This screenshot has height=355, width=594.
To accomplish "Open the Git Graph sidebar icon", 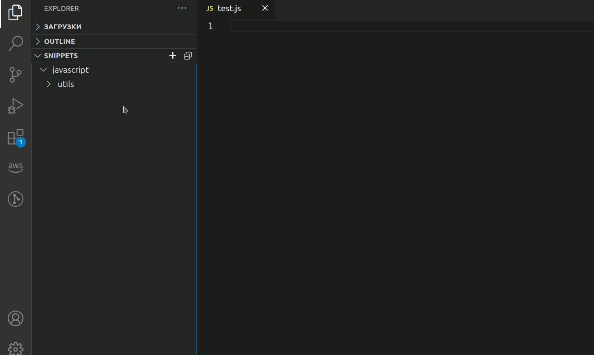I will (15, 199).
